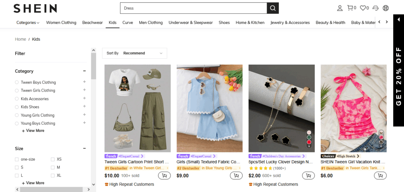
Task: Open the Men Clothing tab
Action: click(151, 23)
